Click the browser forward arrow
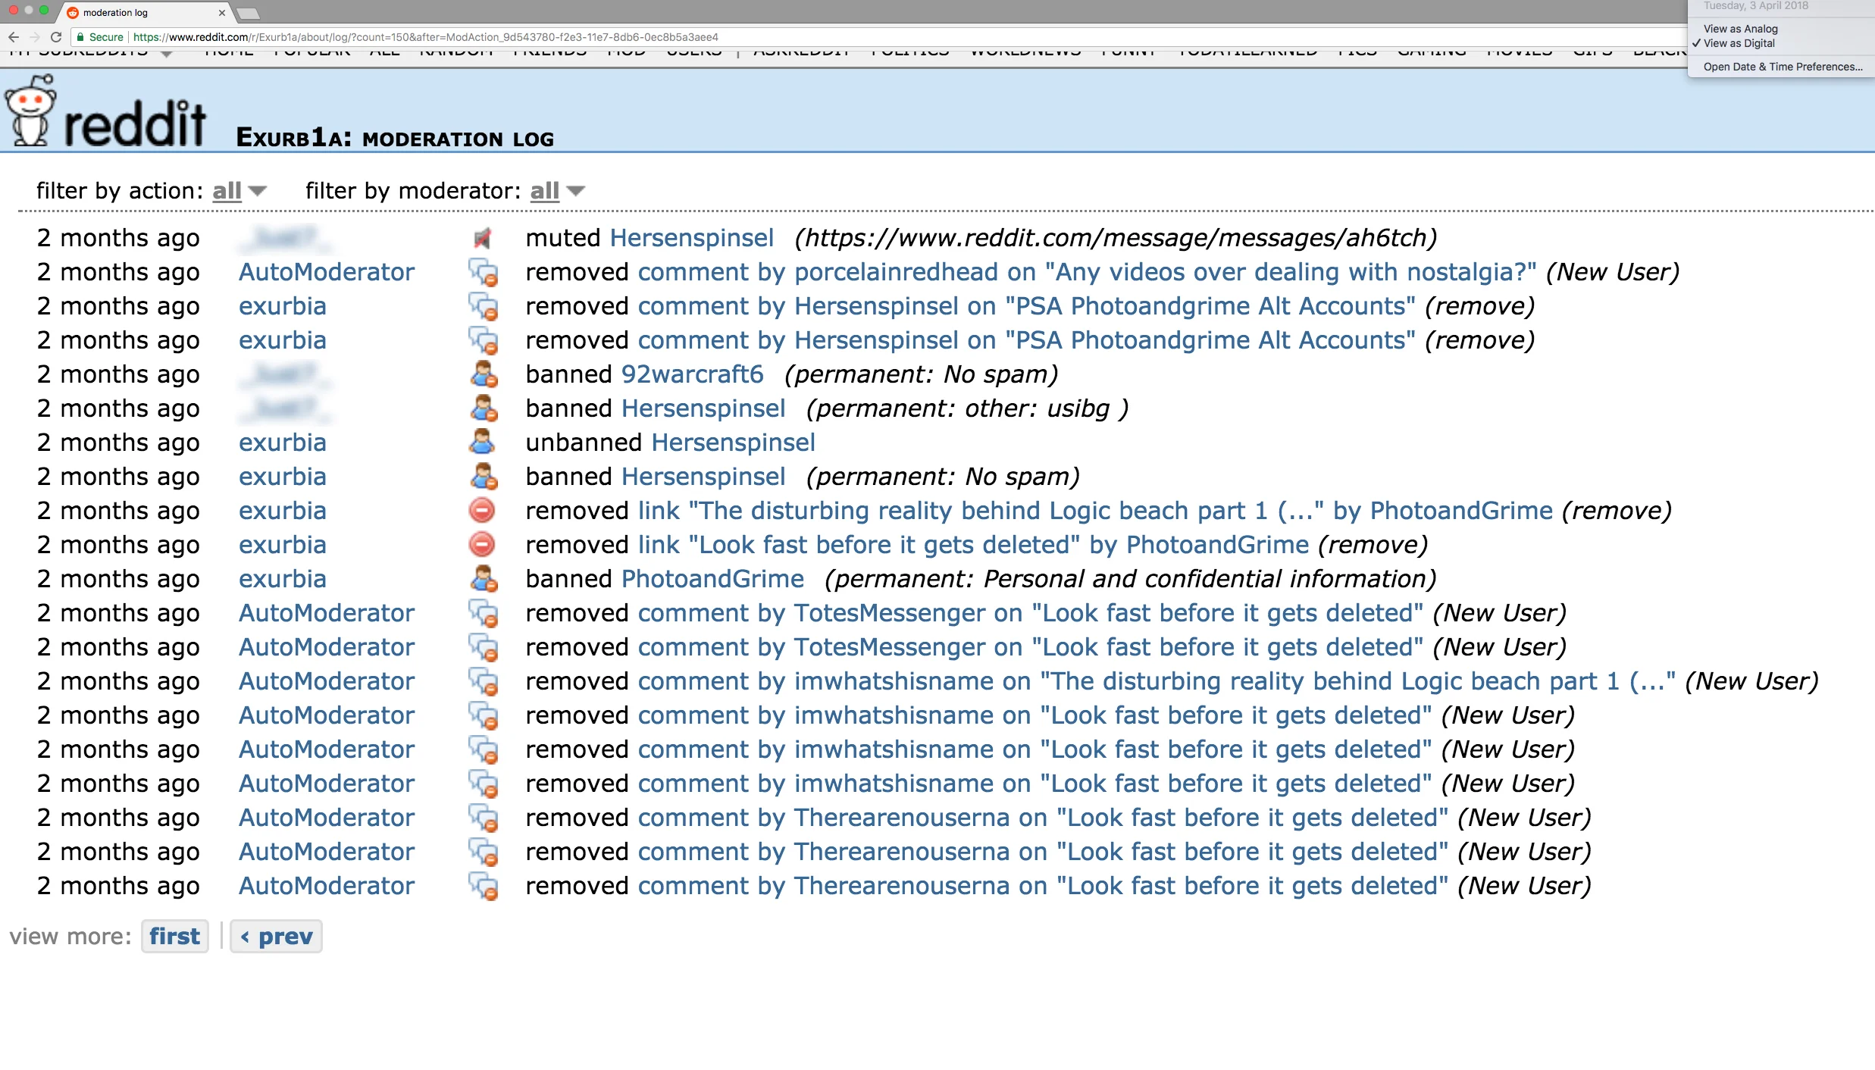 [35, 37]
